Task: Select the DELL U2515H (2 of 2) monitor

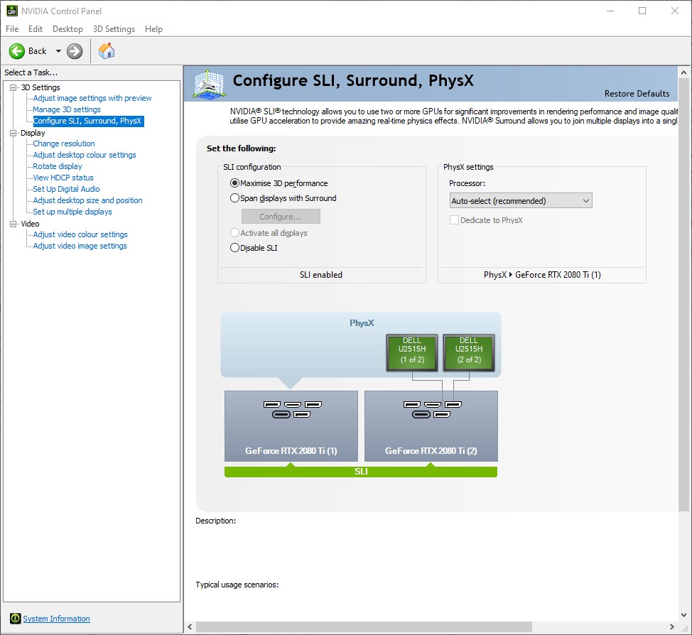Action: click(469, 352)
